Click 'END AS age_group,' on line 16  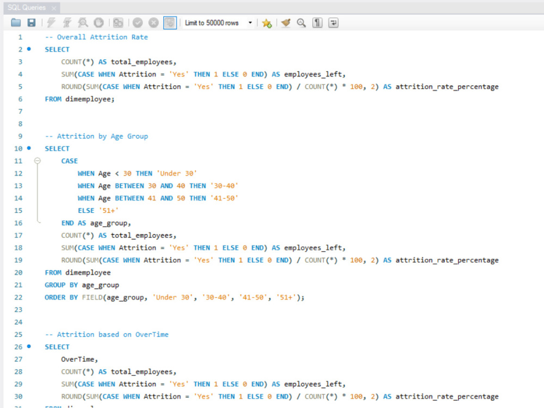coord(96,223)
